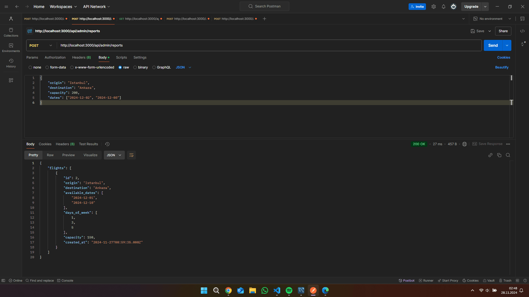Toggle response line wrap icon
529x297 pixels.
point(131,155)
